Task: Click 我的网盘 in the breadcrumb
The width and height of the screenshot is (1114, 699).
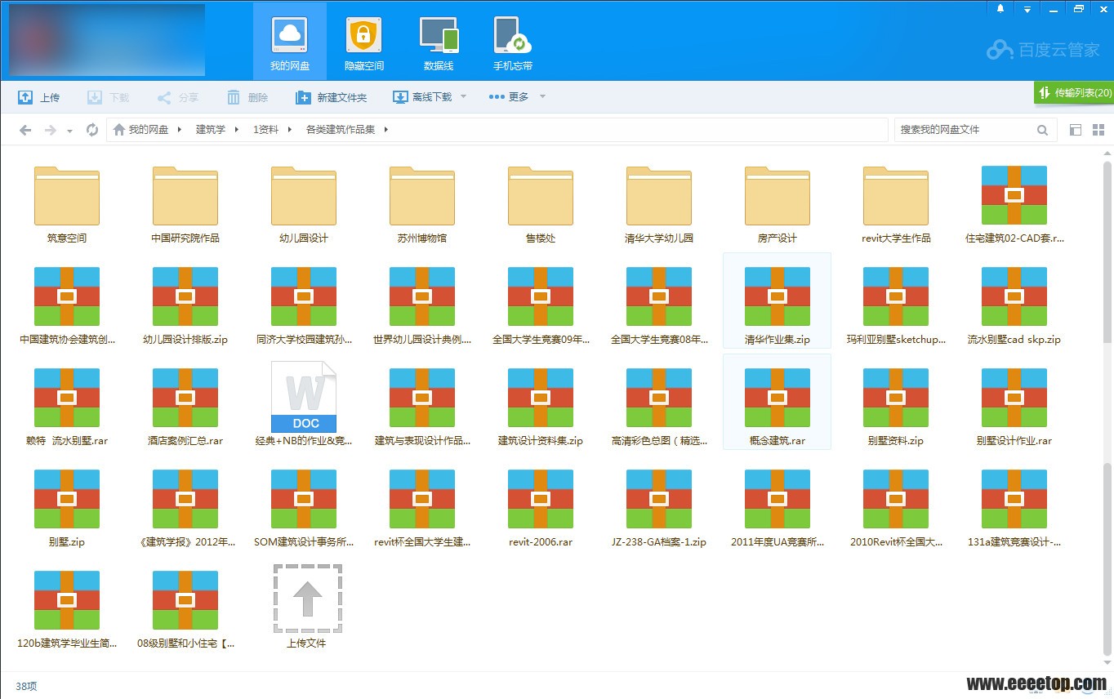Action: [x=148, y=130]
